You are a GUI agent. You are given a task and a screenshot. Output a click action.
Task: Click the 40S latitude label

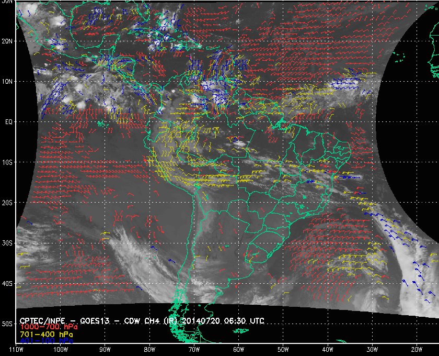(x=7, y=284)
